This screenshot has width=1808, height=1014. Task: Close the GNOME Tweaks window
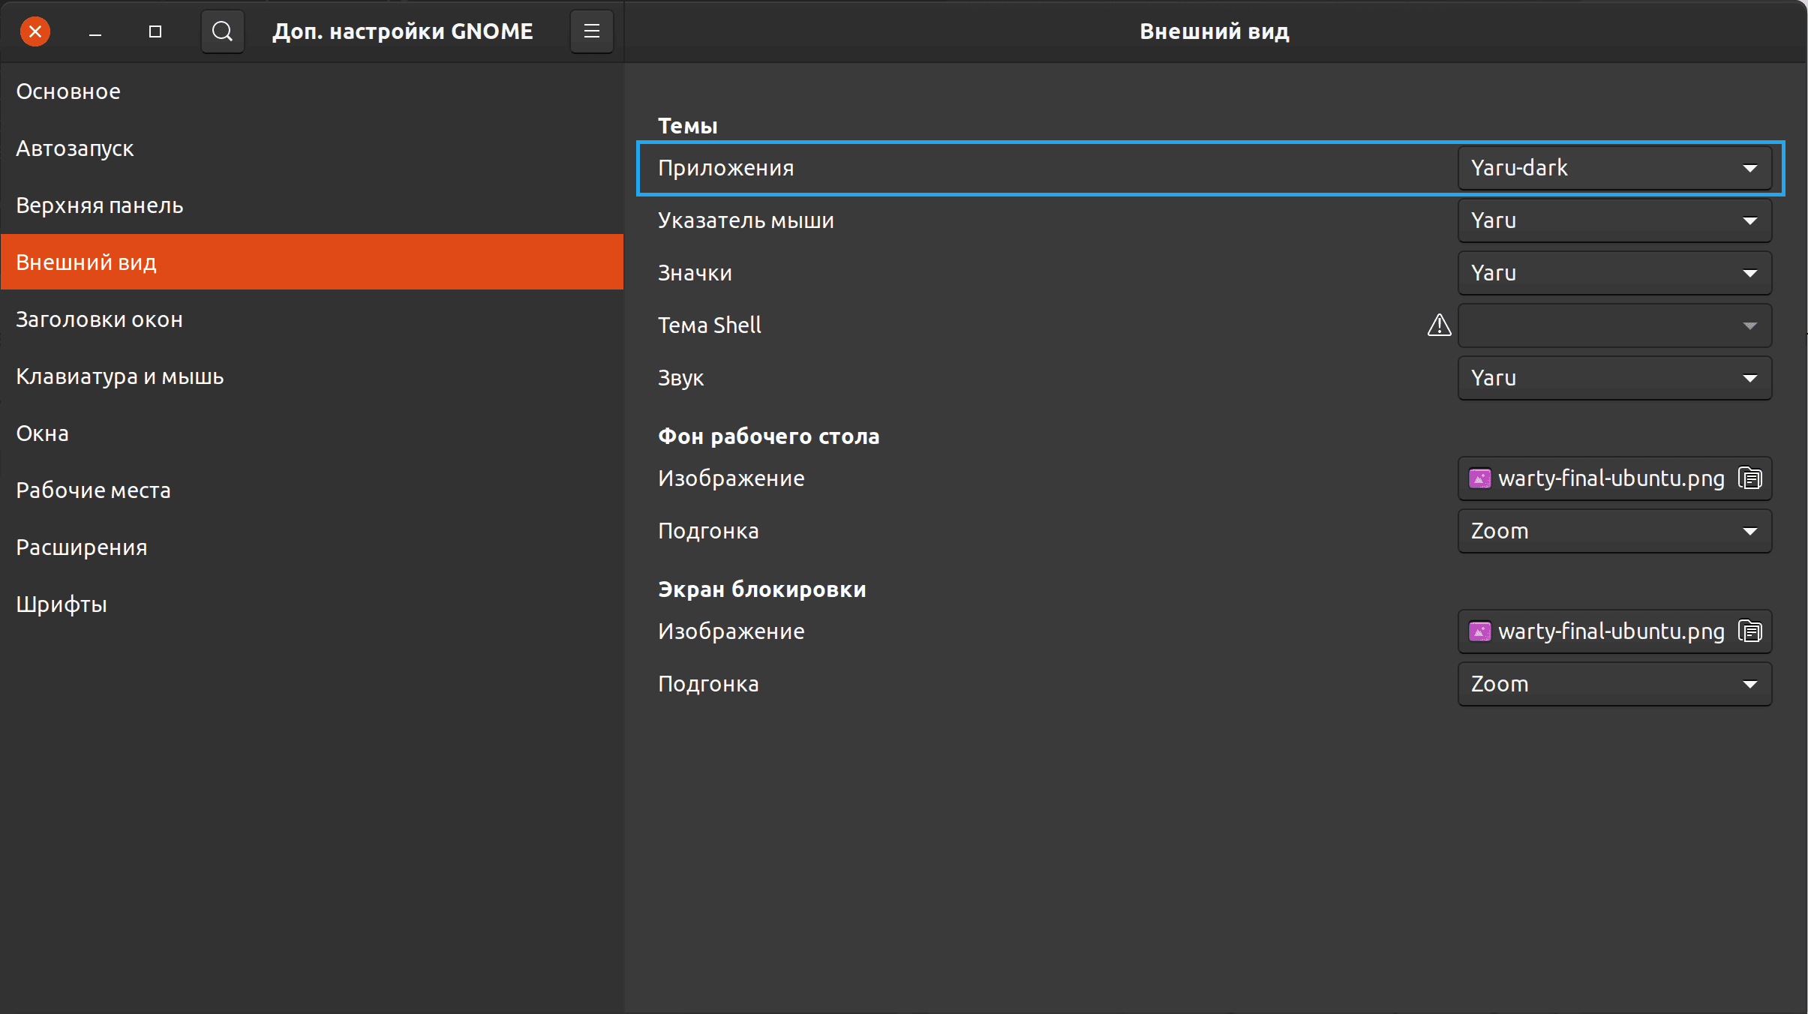tap(35, 31)
